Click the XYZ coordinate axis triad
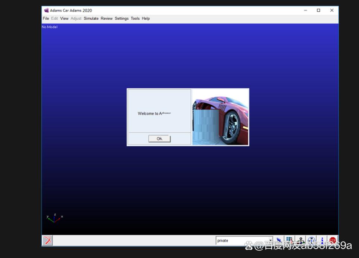Viewport: 359px width, 258px height. 54,218
